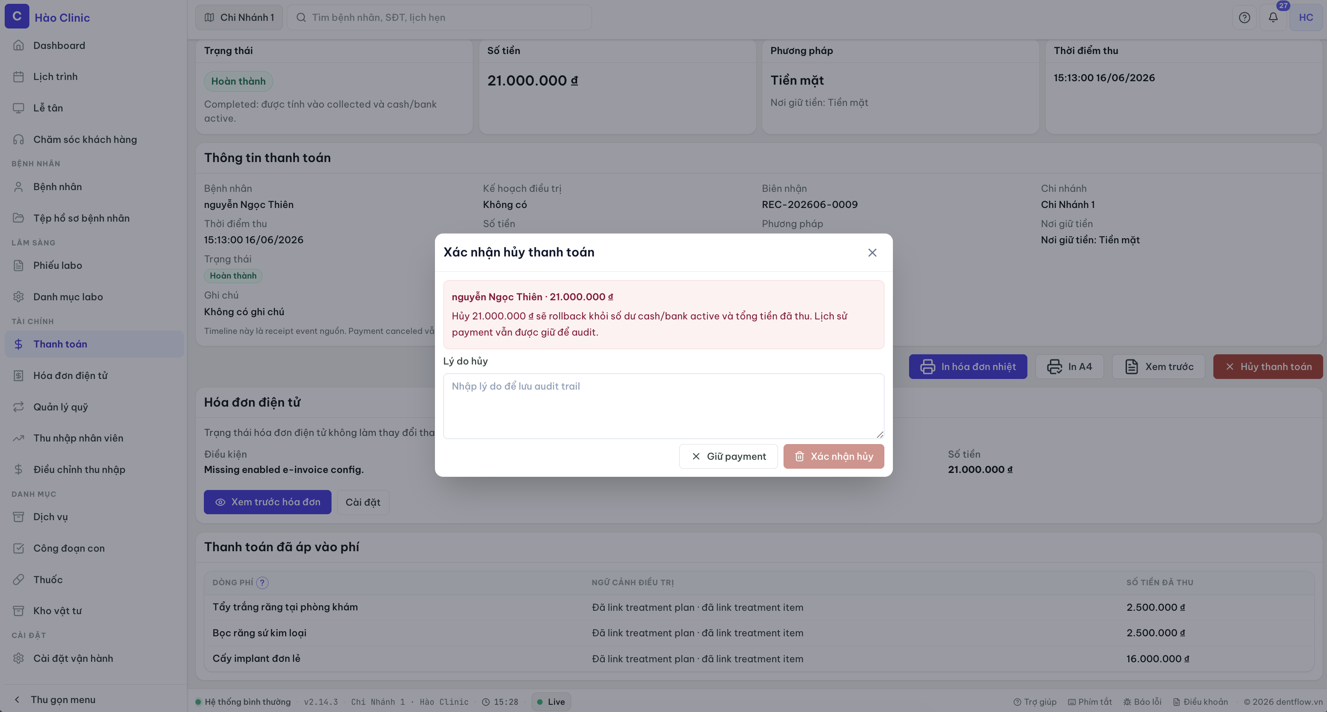
Task: Open Điều khoản footer link
Action: click(x=1200, y=702)
